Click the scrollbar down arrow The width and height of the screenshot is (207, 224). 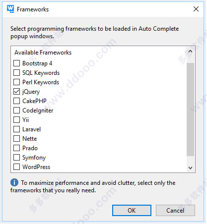click(190, 168)
